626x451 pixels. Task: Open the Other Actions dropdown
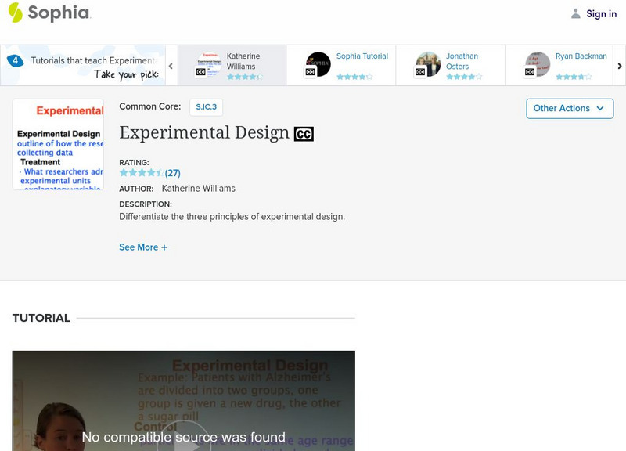tap(569, 108)
